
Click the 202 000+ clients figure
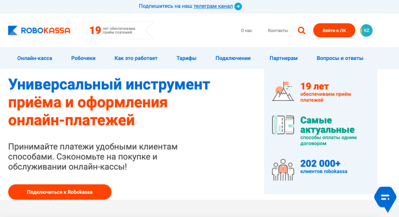coord(320,163)
